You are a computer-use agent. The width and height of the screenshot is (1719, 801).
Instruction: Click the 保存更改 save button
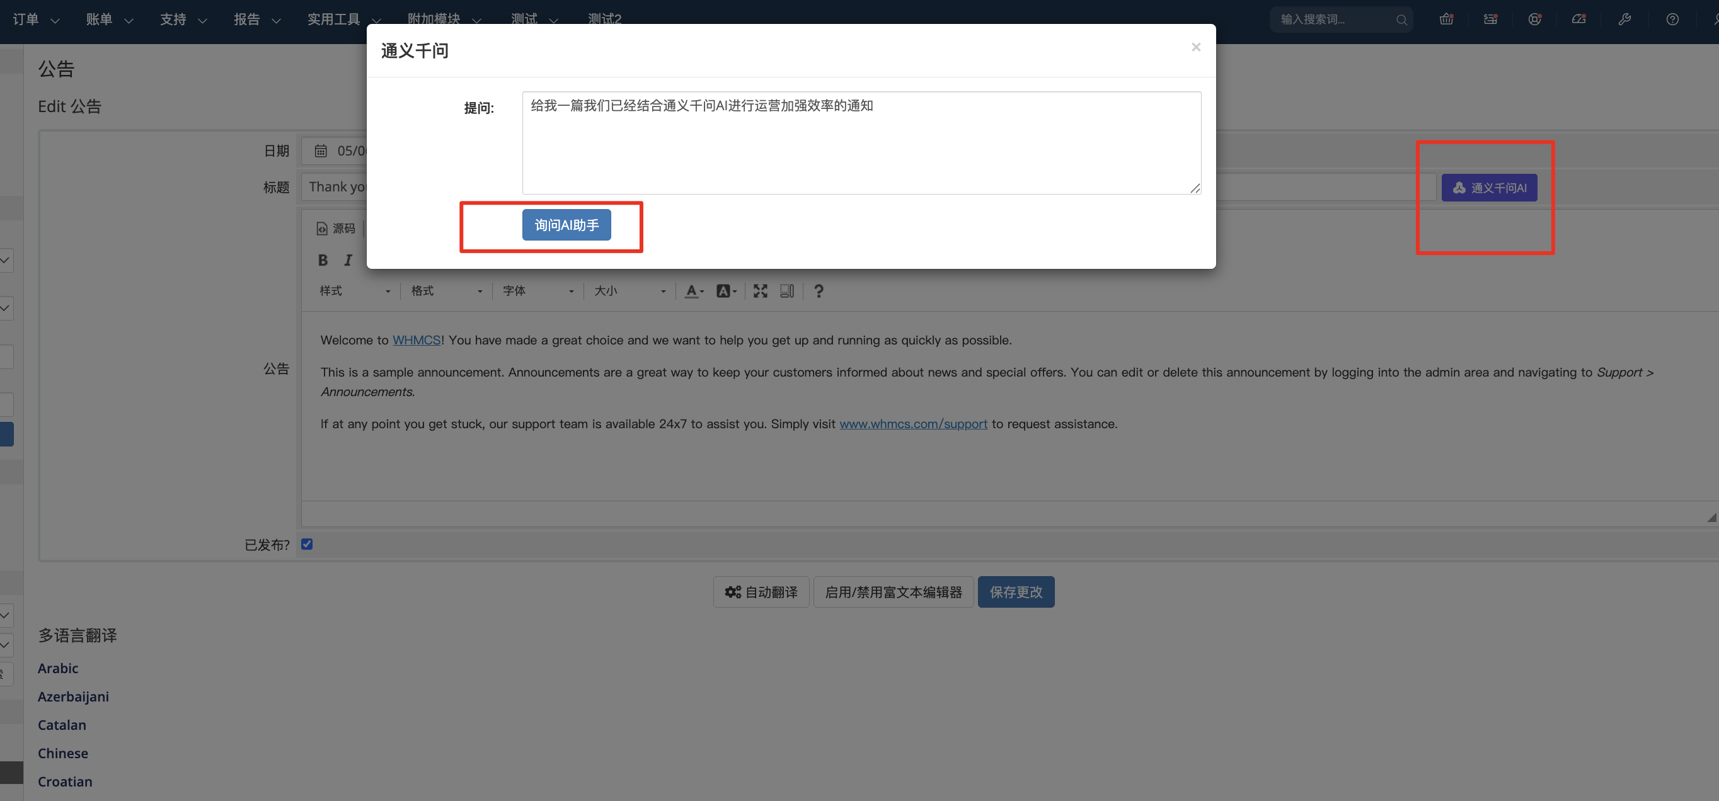coord(1015,592)
